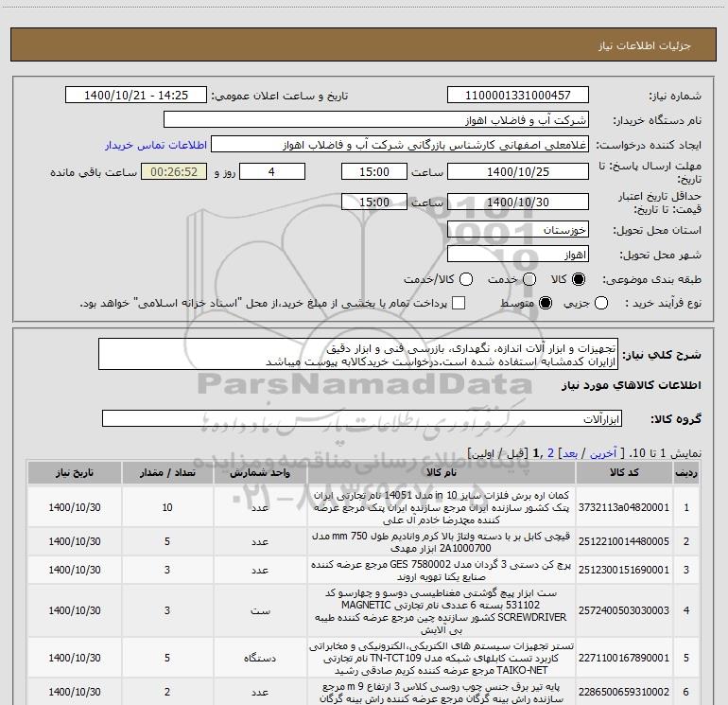Click the MAGNETIC SCREWDRIVER item name
The width and height of the screenshot is (728, 705).
(442, 610)
